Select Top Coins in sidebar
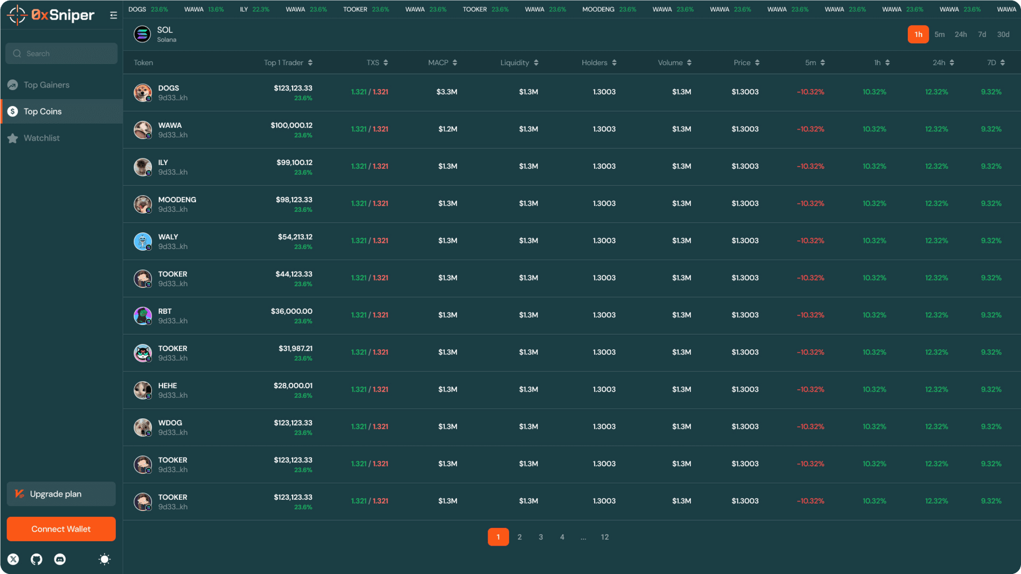The height and width of the screenshot is (574, 1021). 43,111
